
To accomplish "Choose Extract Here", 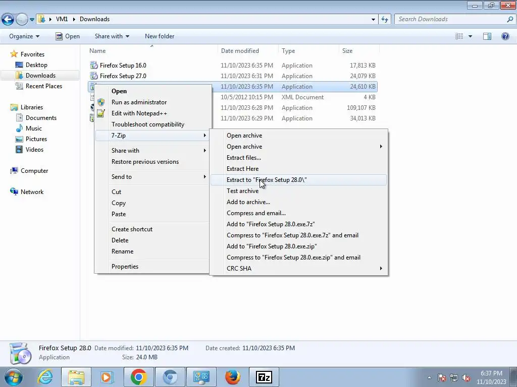I will tap(299, 169).
